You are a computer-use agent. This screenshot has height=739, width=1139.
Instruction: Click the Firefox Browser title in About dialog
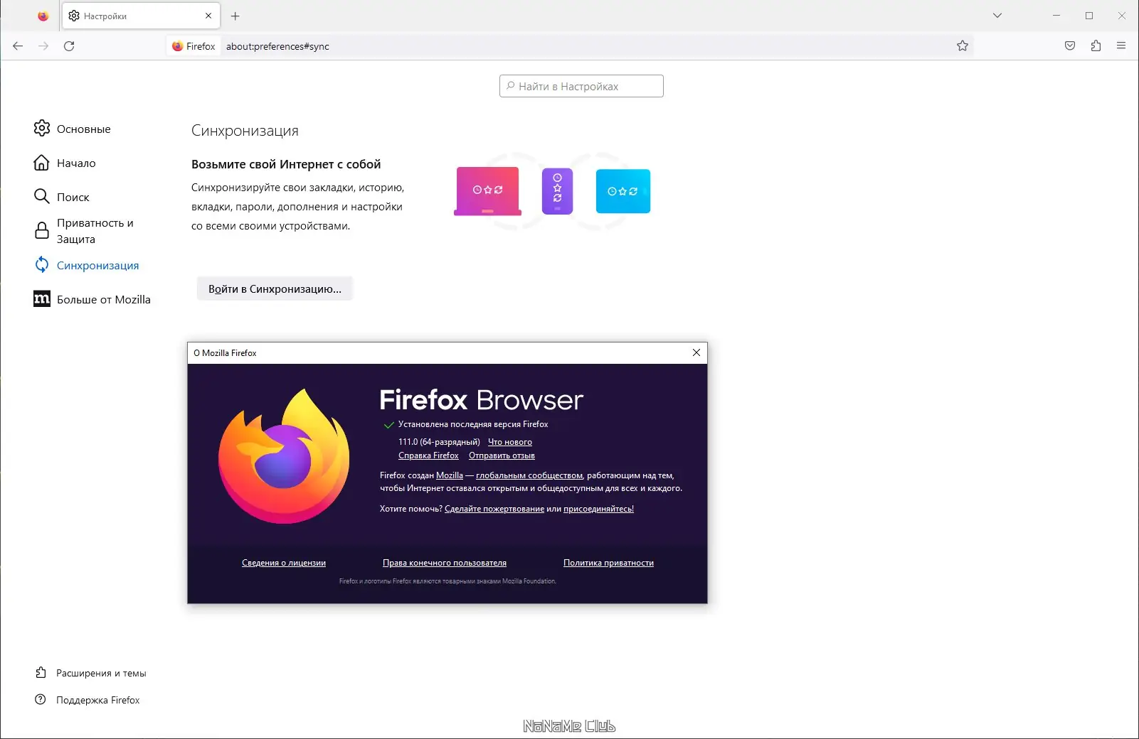(481, 400)
